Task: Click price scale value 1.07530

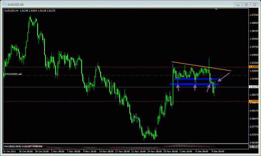Action: (x=254, y=15)
